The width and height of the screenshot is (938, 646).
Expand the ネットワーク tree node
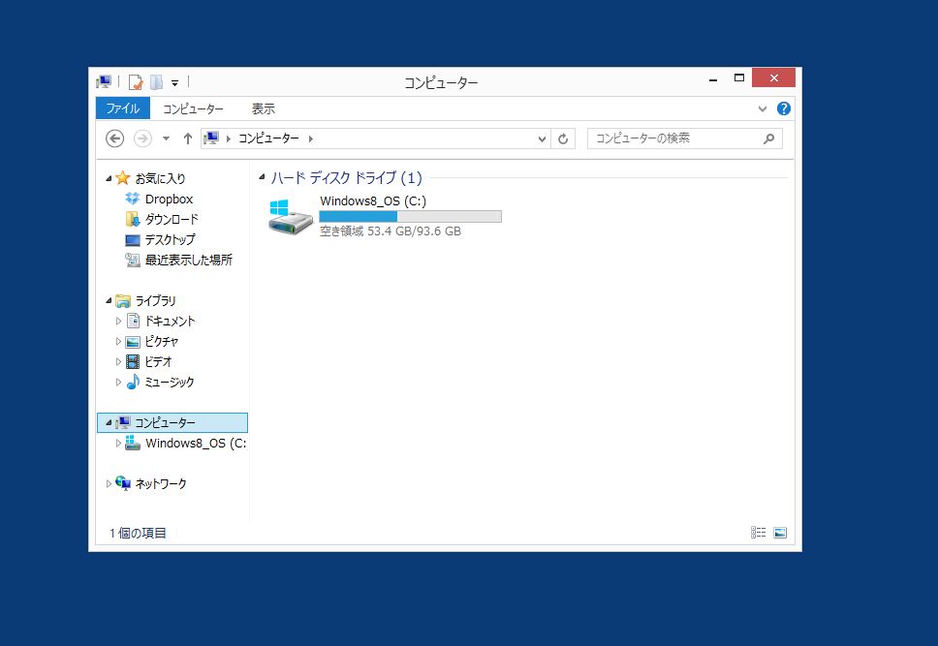(109, 483)
